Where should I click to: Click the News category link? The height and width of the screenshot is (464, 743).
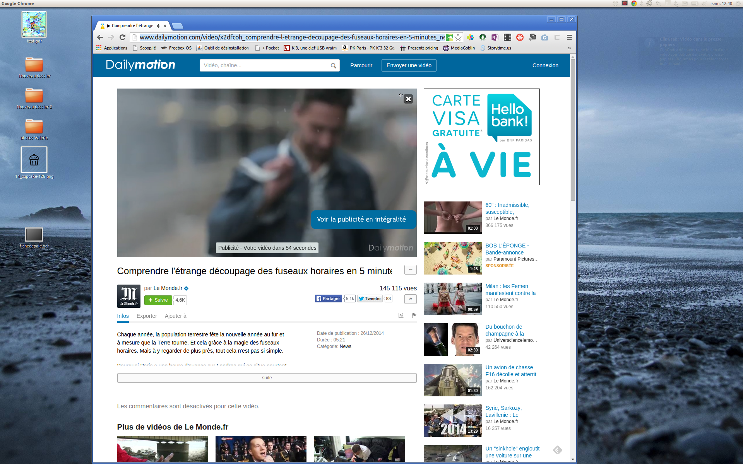coord(346,346)
